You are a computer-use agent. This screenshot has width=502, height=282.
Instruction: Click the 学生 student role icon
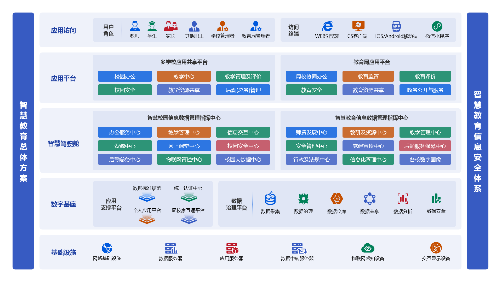pos(152,26)
